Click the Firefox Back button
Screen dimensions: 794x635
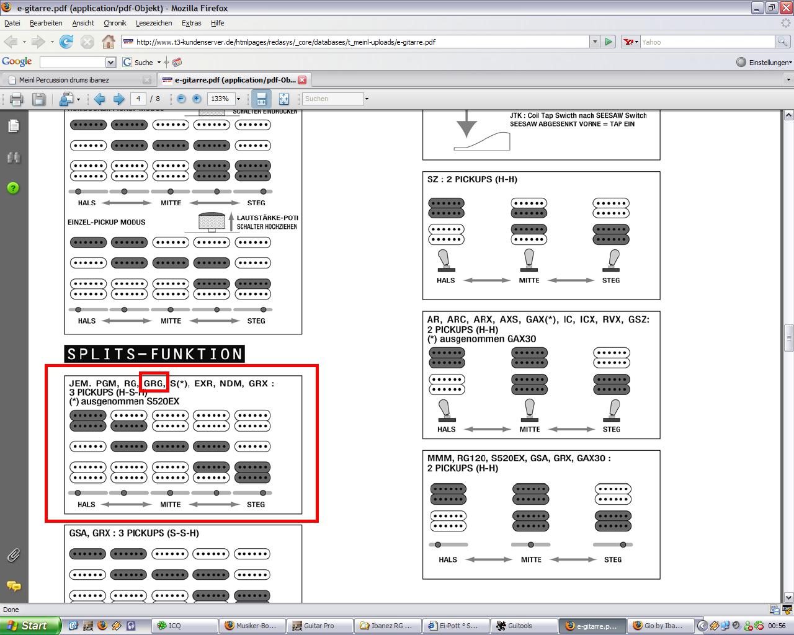pyautogui.click(x=11, y=42)
